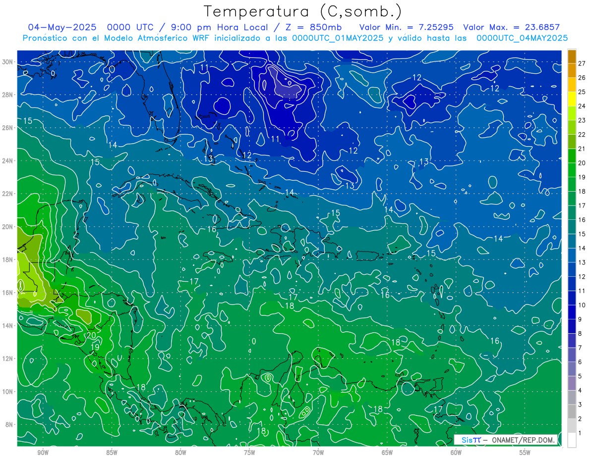Click the "75W" longitude axis label
Image resolution: width=595 pixels, height=459 pixels.
click(x=249, y=453)
